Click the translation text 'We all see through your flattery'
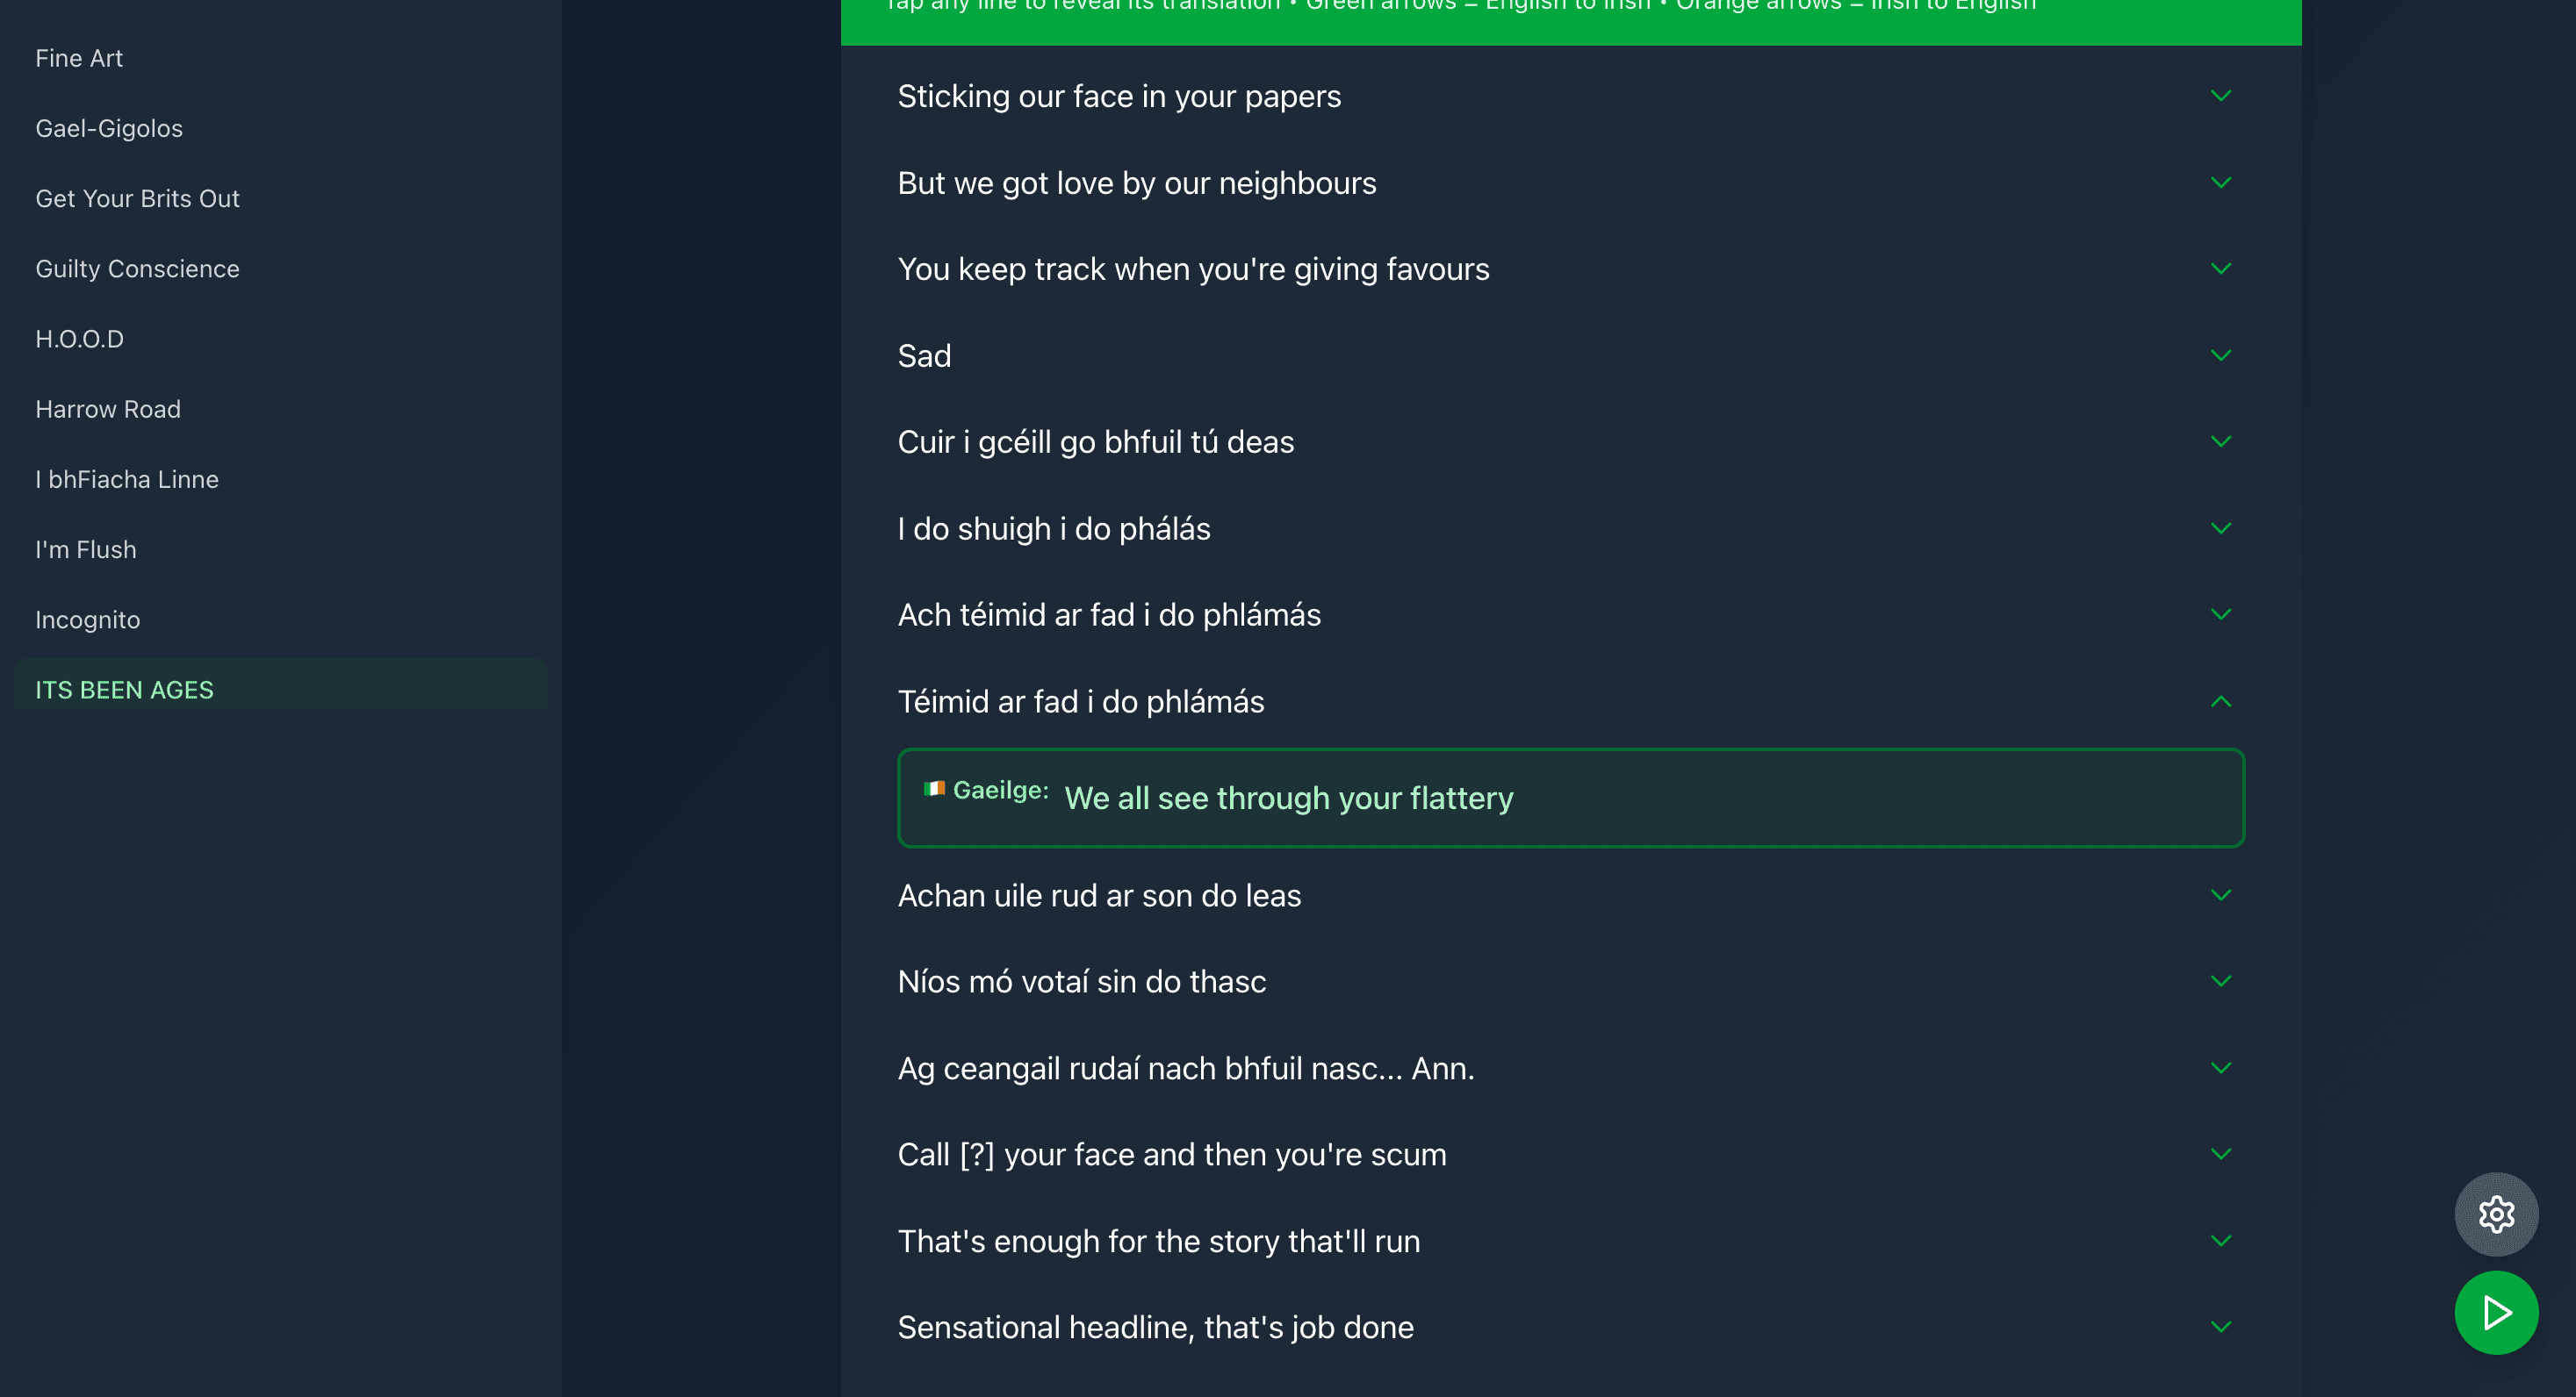 (1289, 798)
